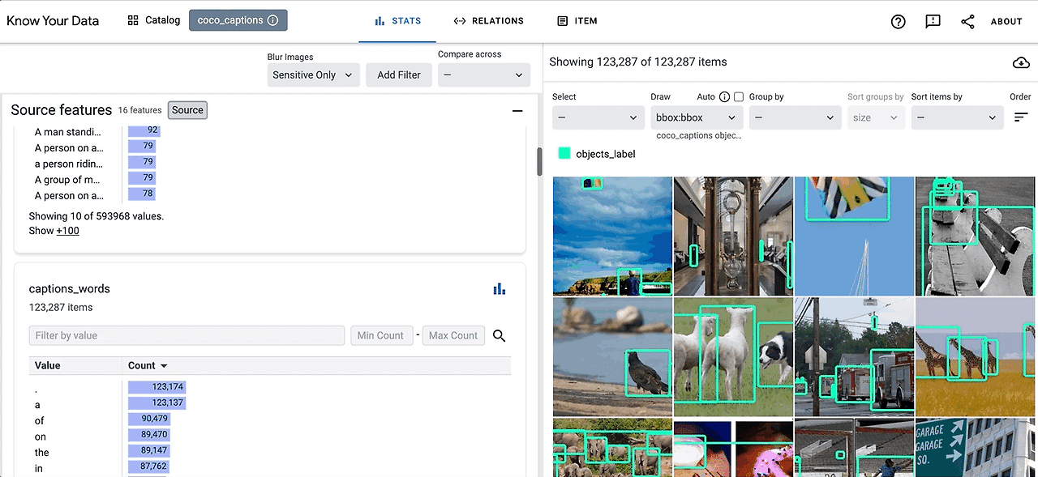Open the elephants herd thumbnail
The image size is (1038, 477).
coord(612,447)
